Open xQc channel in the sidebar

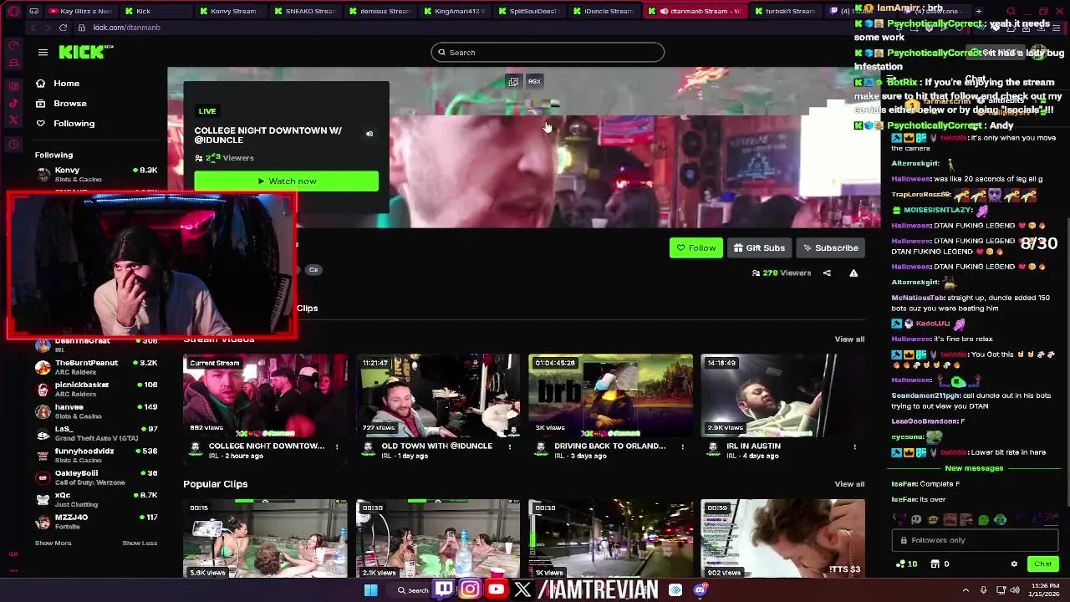(96, 499)
